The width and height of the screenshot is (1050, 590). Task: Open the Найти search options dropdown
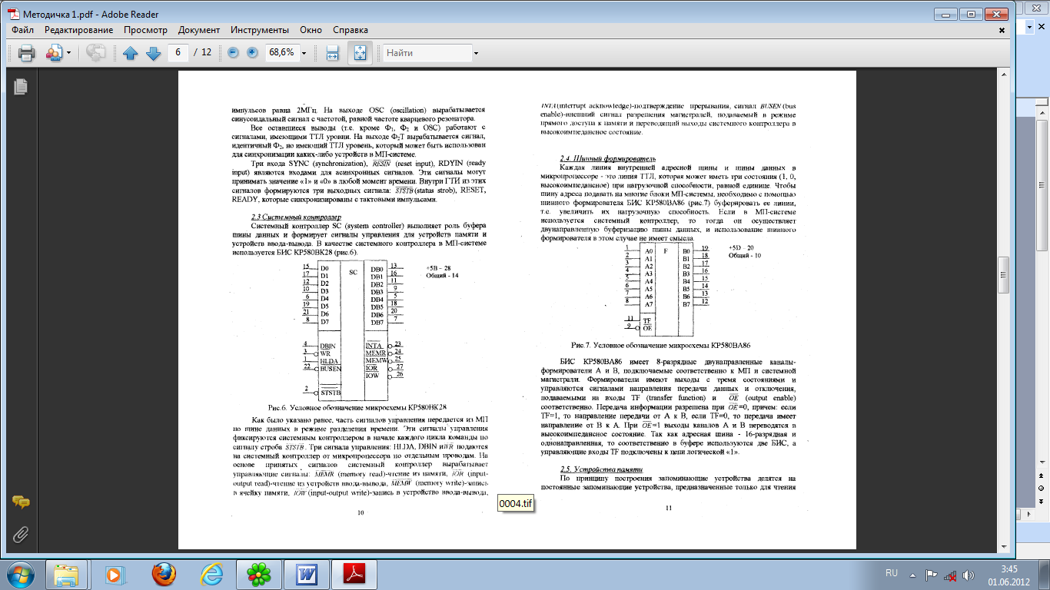tap(477, 53)
